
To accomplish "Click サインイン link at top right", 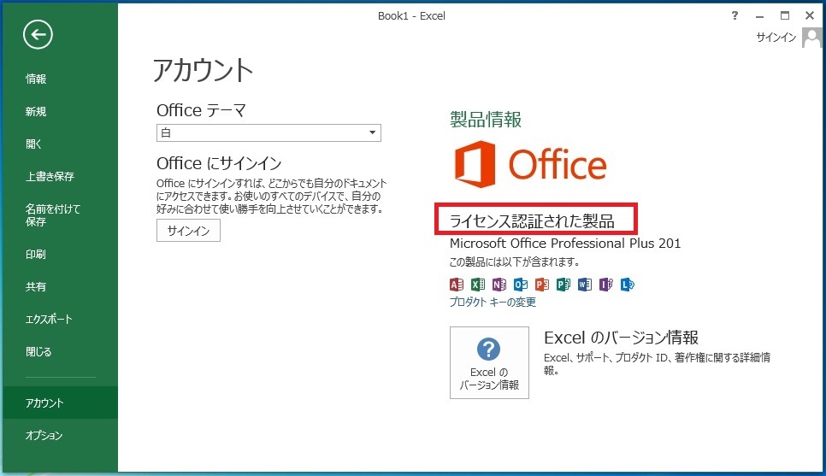I will click(x=776, y=38).
